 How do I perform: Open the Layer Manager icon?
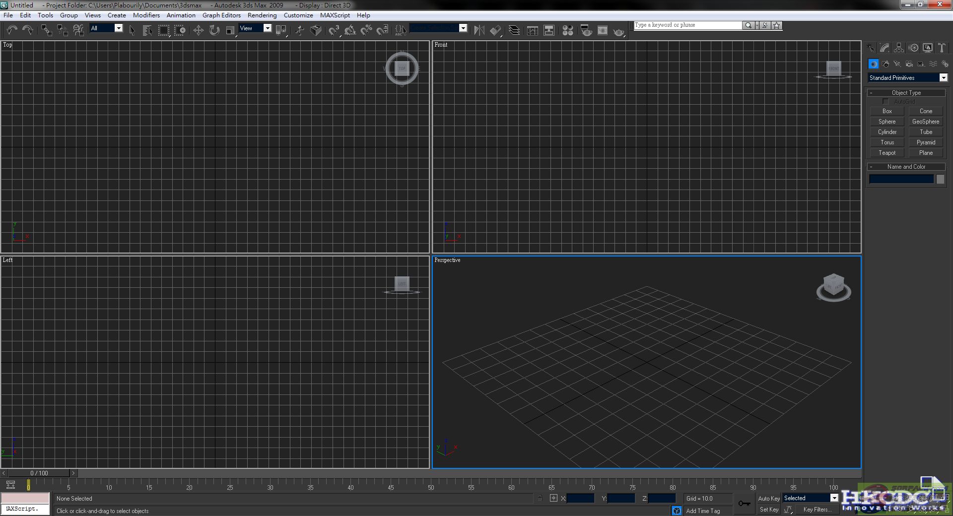[x=514, y=30]
